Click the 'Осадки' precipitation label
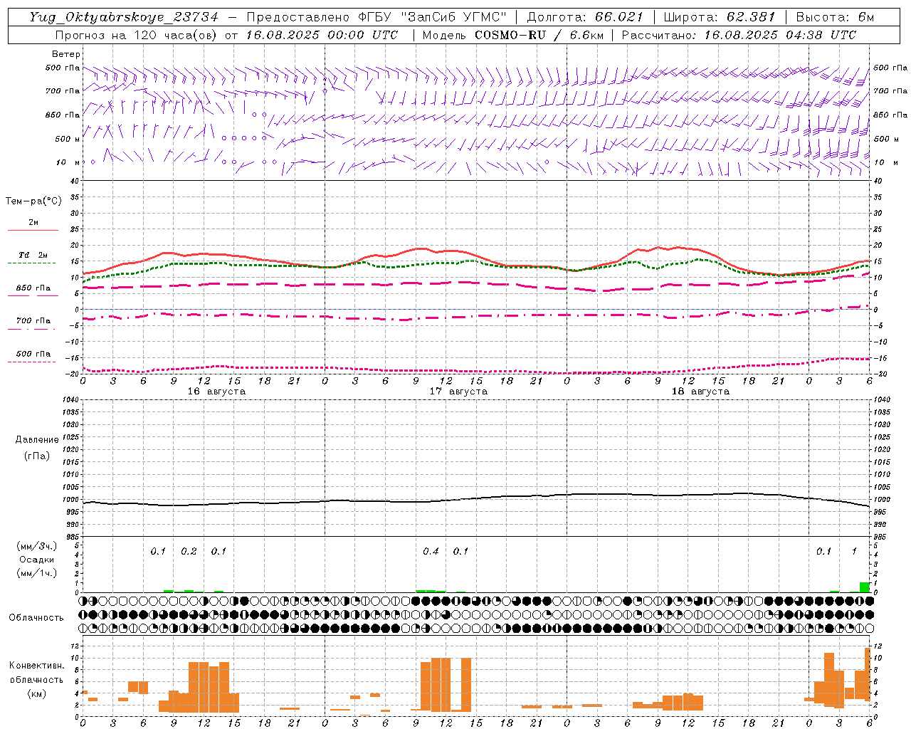 36,560
